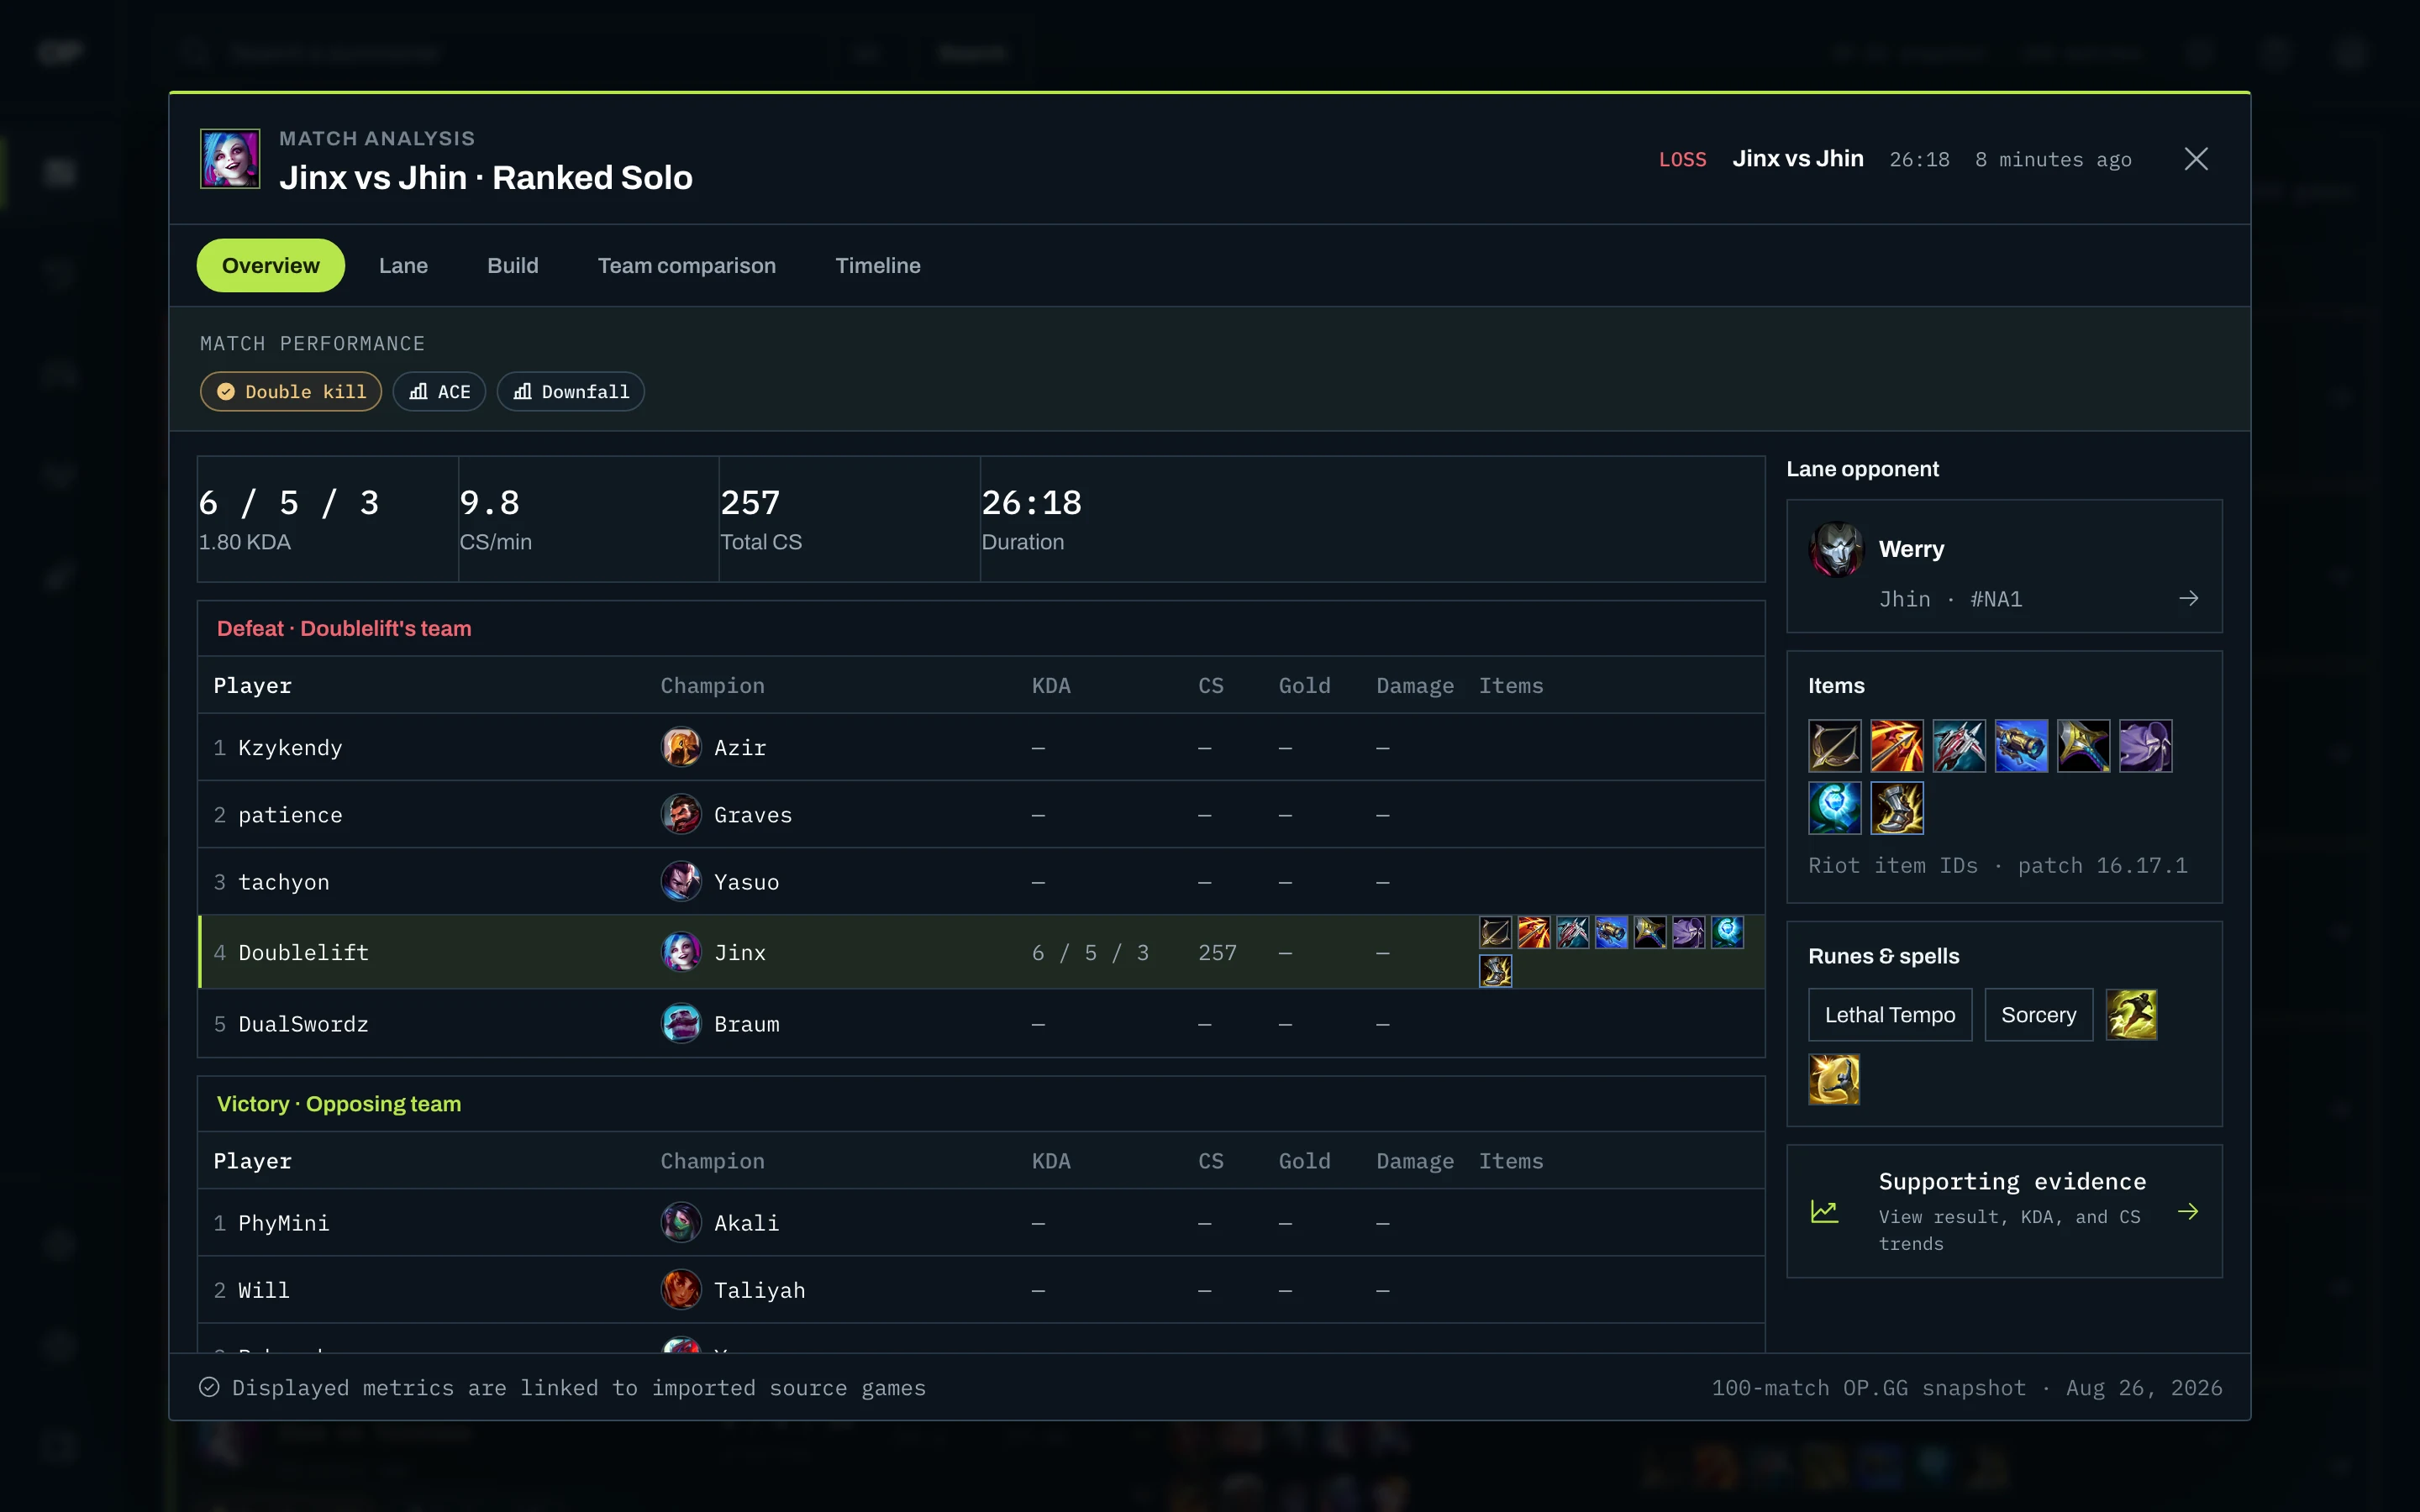Click the Downfall performance badge
Screen dimensions: 2420x1512
(x=570, y=392)
